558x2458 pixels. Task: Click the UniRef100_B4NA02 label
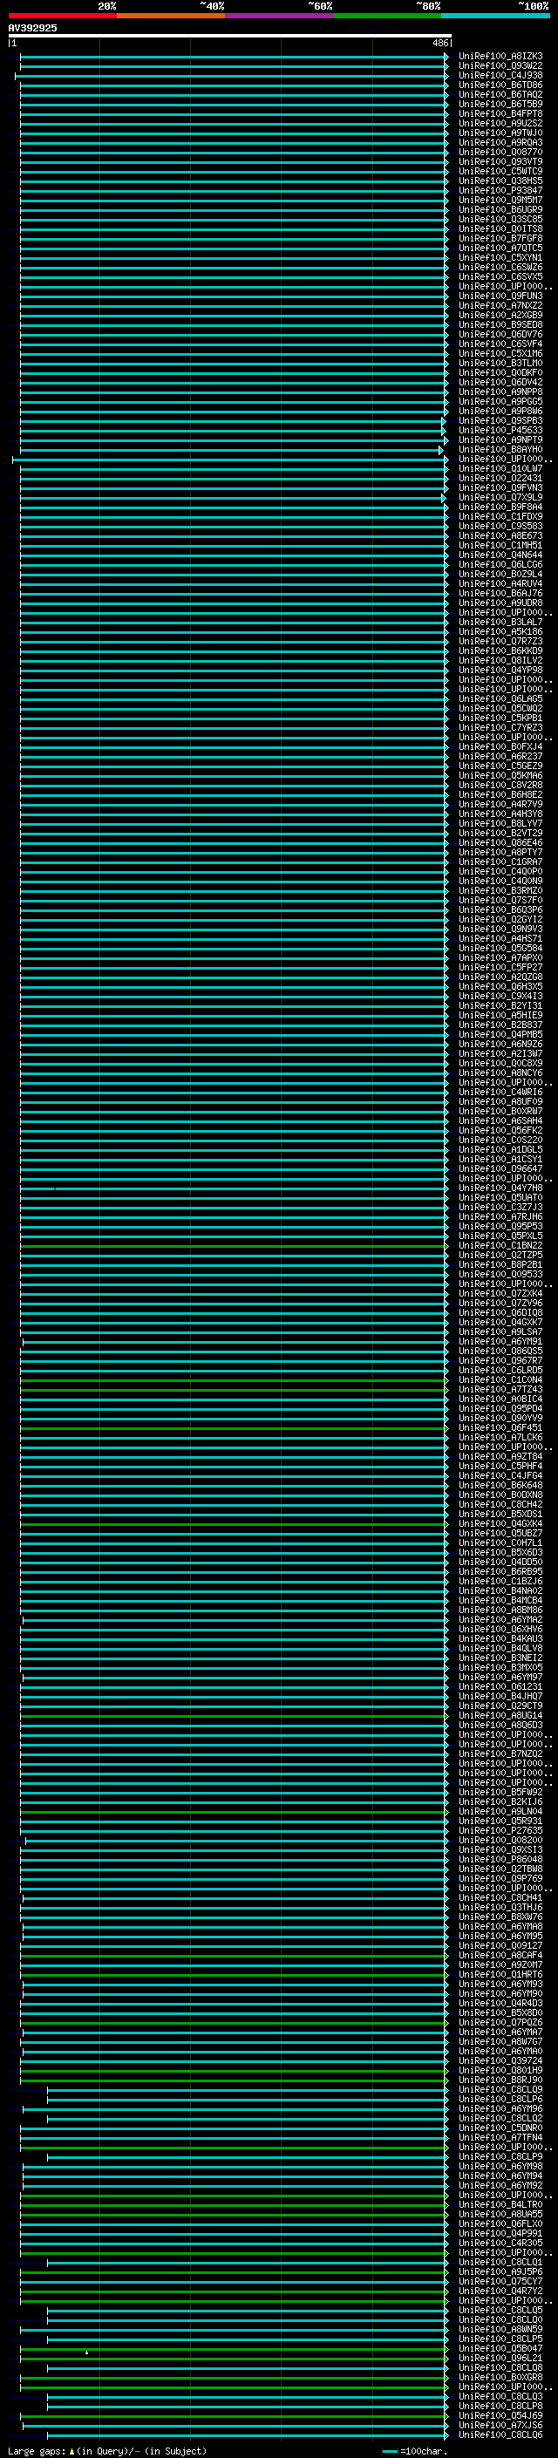click(x=500, y=1590)
